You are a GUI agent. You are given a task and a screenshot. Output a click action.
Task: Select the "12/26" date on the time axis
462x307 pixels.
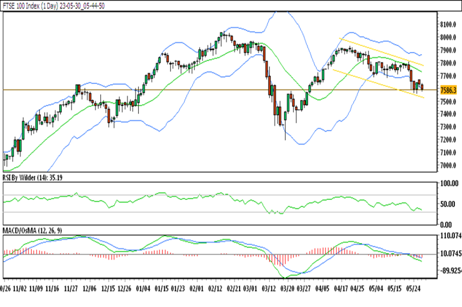125,288
